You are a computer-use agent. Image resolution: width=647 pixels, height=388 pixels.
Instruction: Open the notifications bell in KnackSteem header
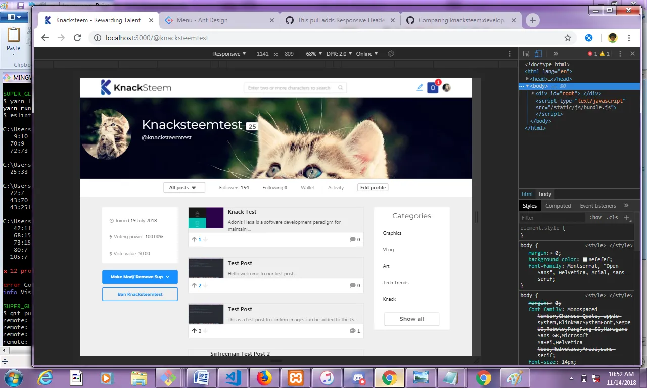coord(433,88)
